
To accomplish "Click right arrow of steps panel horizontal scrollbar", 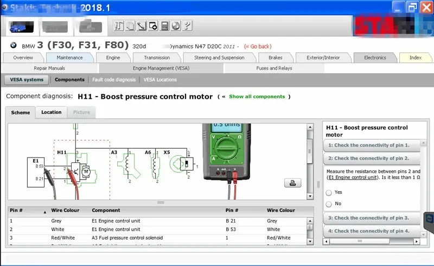I will click(x=417, y=242).
